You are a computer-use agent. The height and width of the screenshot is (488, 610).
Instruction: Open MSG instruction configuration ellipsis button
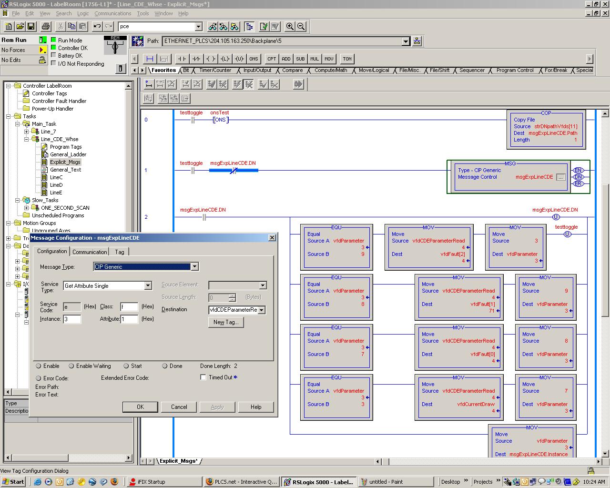click(x=560, y=177)
